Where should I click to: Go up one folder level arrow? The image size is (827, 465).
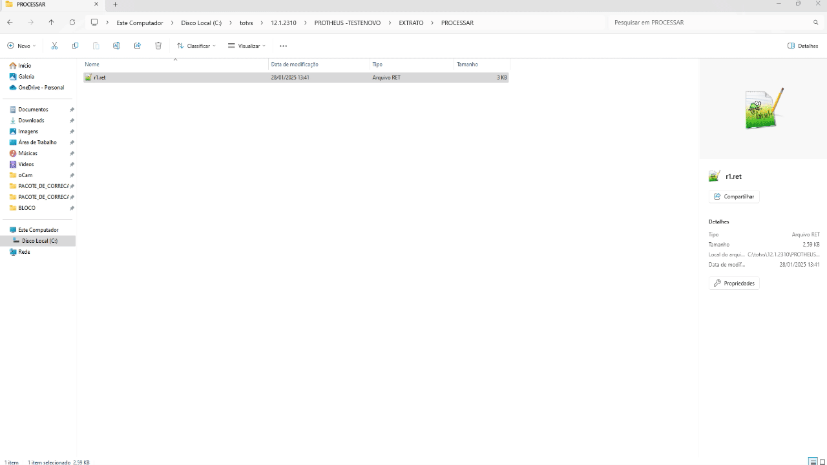(51, 23)
